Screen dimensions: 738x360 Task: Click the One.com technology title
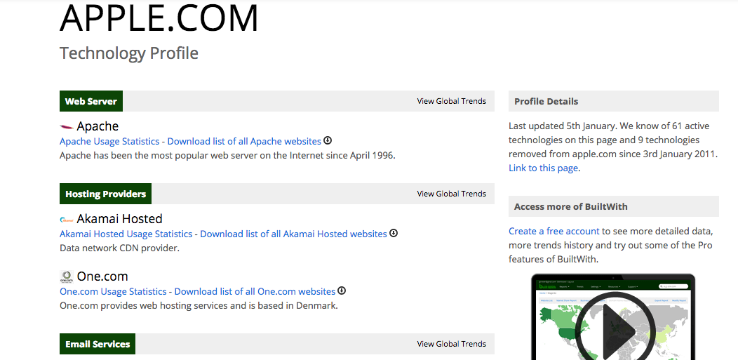click(102, 276)
